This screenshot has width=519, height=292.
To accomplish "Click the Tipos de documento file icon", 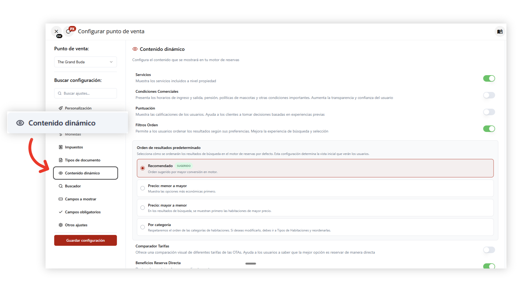I will pos(61,160).
